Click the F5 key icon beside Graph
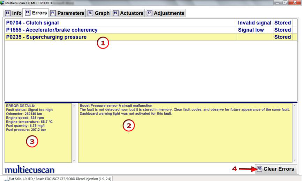The image size is (302, 181). [90, 13]
